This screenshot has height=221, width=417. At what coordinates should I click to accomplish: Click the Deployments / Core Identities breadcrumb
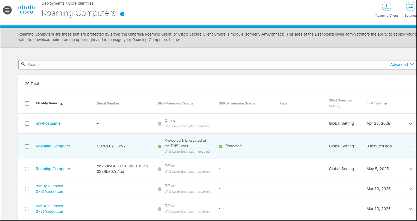point(68,4)
